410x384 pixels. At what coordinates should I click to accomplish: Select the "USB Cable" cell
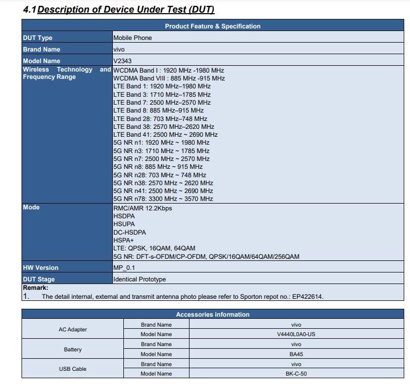coord(72,369)
